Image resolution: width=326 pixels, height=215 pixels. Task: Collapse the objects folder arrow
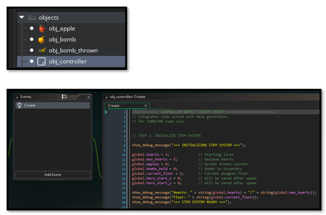click(22, 18)
